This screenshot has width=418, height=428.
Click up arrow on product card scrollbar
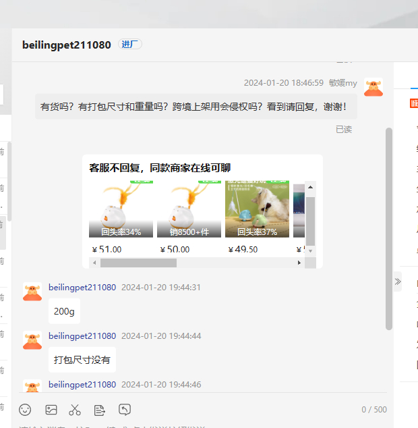pos(310,187)
